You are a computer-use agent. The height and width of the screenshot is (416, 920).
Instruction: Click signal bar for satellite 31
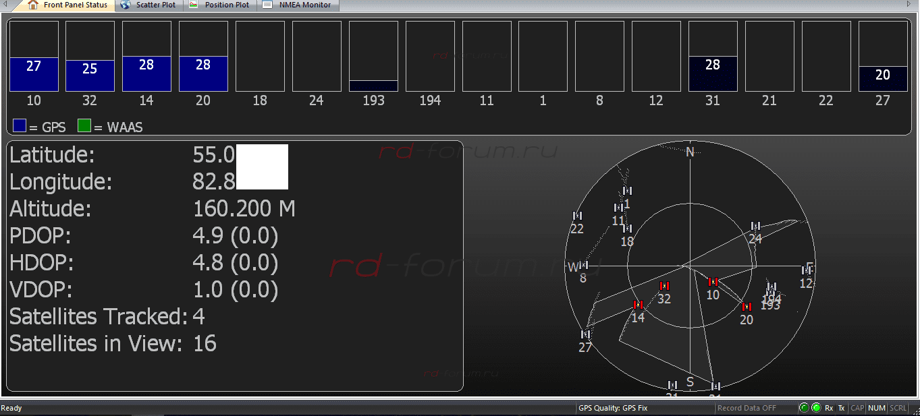tap(713, 73)
